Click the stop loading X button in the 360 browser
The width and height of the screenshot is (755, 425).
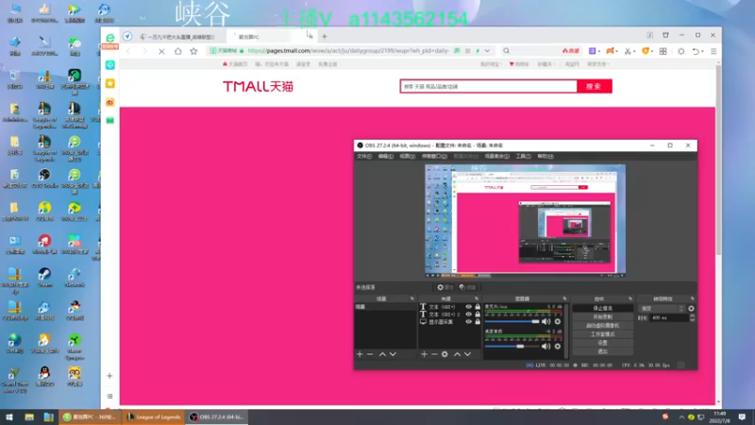(x=161, y=51)
